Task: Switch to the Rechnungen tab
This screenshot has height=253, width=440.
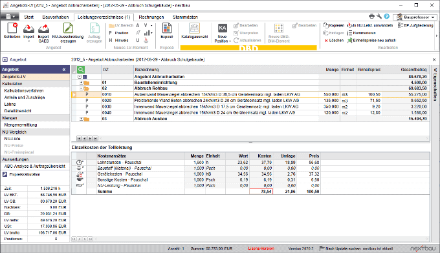Action: click(x=151, y=17)
